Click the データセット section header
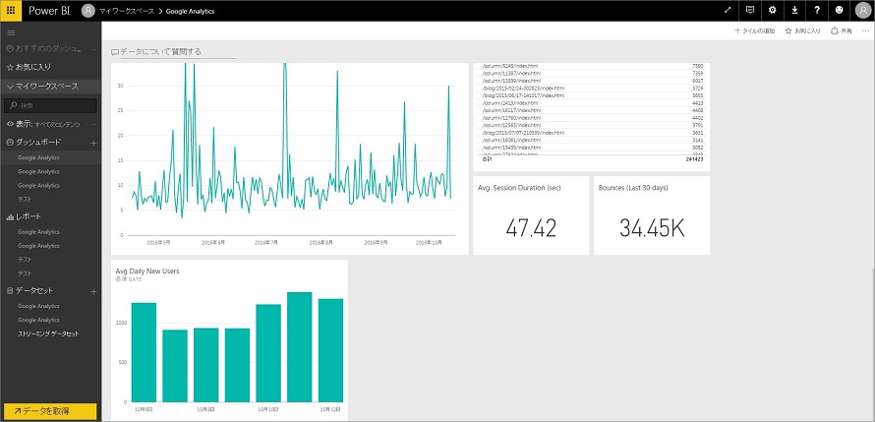The image size is (875, 422). [29, 291]
